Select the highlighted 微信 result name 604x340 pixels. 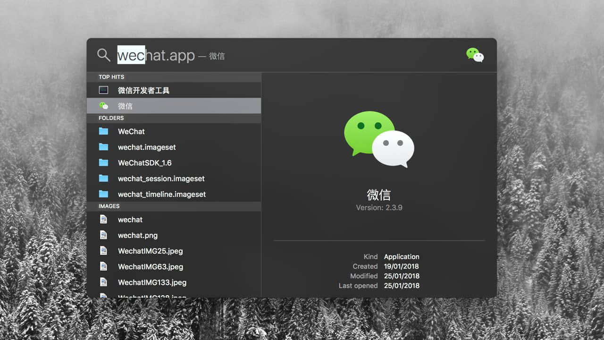tap(125, 106)
